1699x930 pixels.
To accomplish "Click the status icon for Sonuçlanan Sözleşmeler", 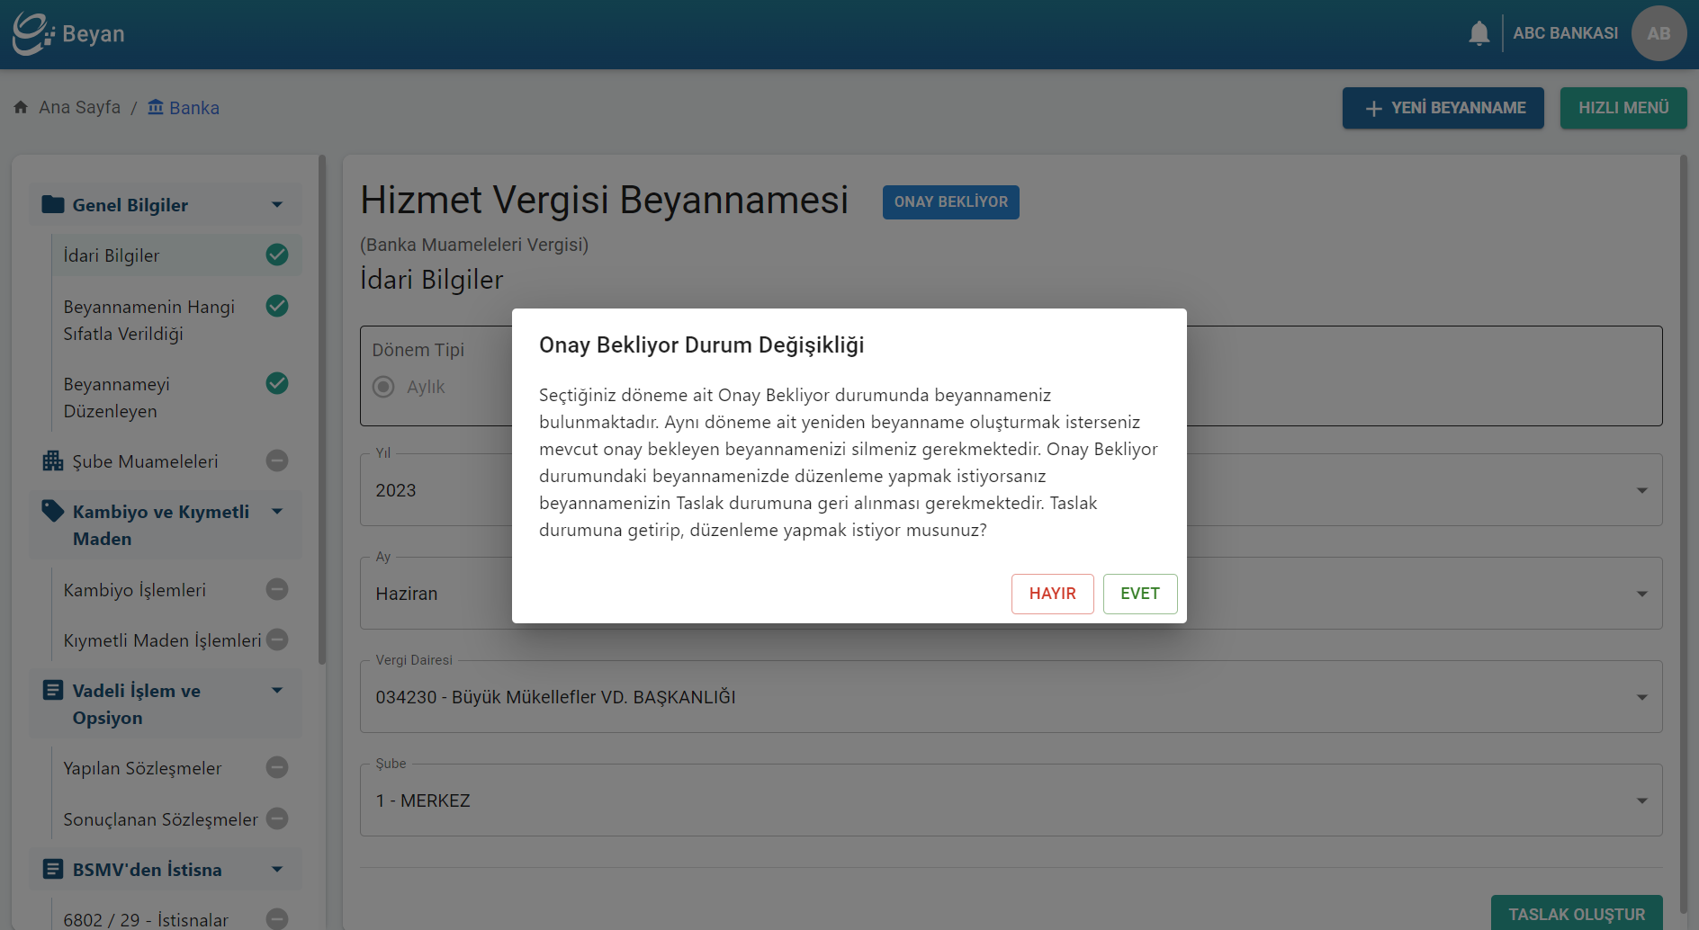I will tap(277, 818).
